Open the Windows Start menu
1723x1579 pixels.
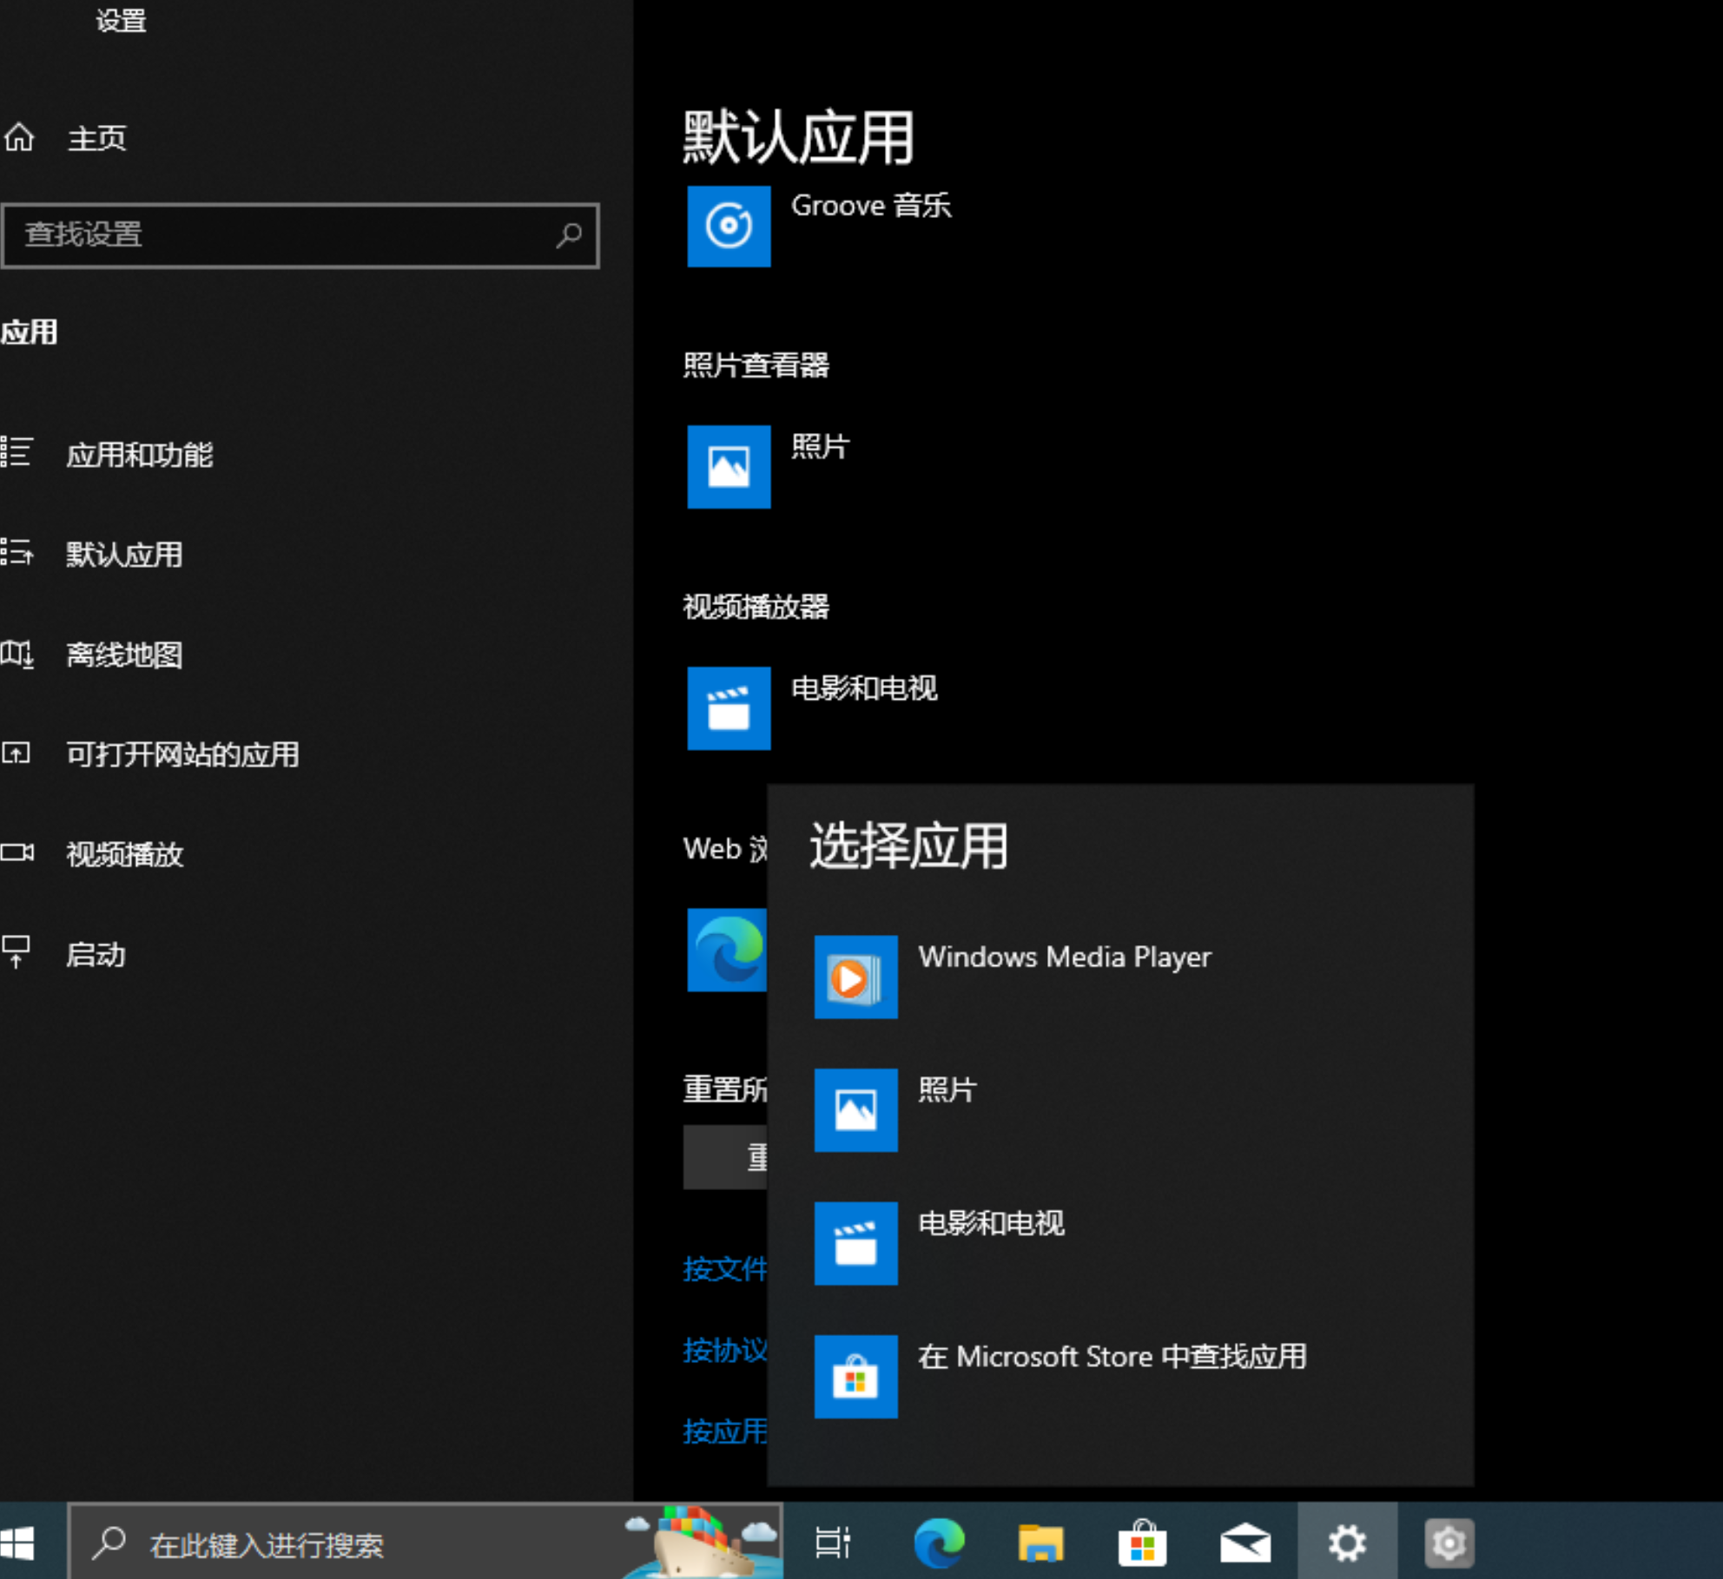(x=17, y=1543)
